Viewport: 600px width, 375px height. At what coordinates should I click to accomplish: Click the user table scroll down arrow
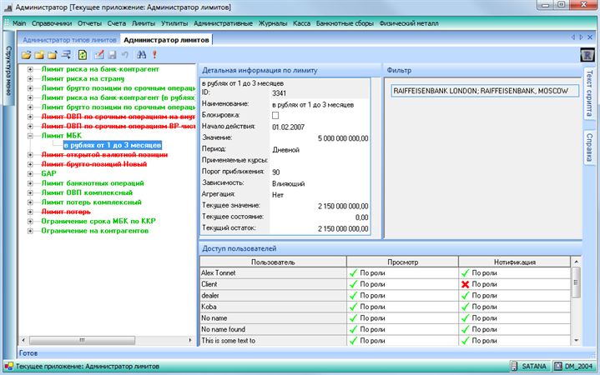(x=576, y=341)
